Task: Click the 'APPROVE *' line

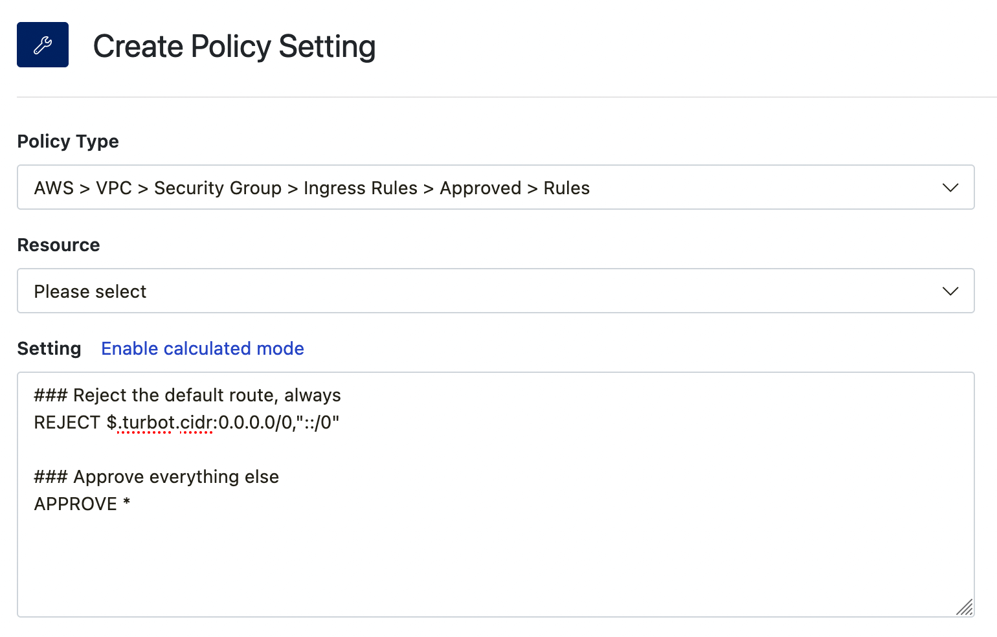Action: pyautogui.click(x=82, y=504)
